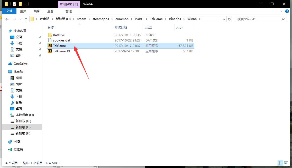
Task: Select the TslGame_BE file name
Action: click(x=62, y=51)
